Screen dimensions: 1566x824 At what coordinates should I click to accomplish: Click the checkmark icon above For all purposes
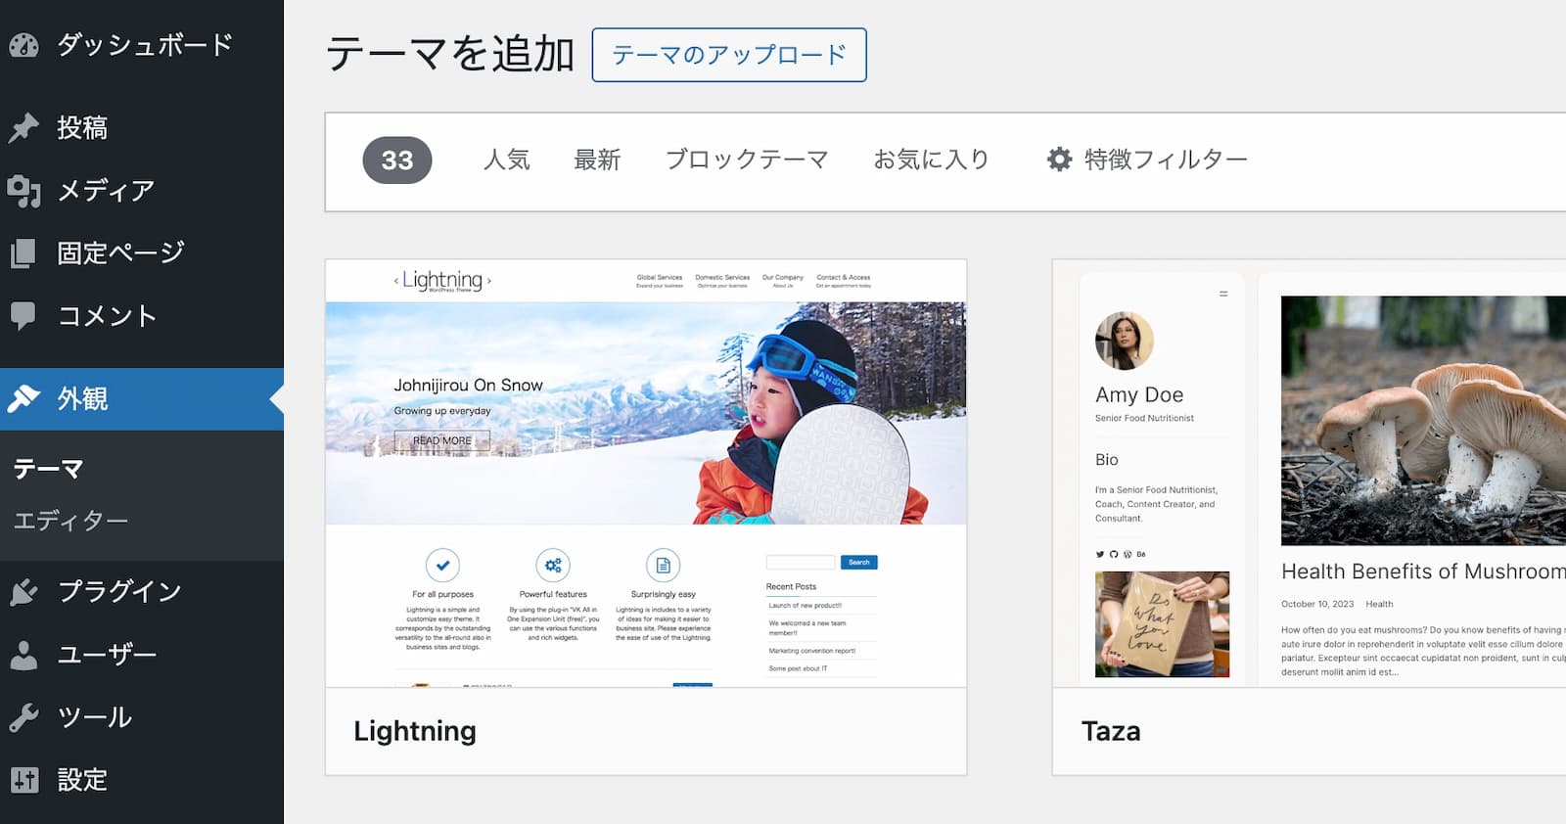[442, 565]
